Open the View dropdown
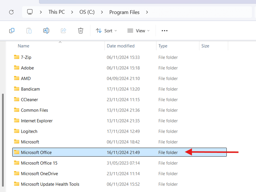Image resolution: width=256 pixels, height=192 pixels. (139, 31)
